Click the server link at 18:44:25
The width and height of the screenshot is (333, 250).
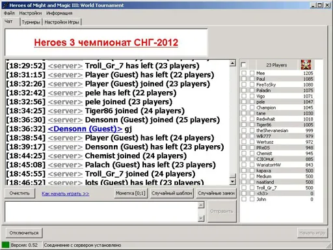pos(65,156)
